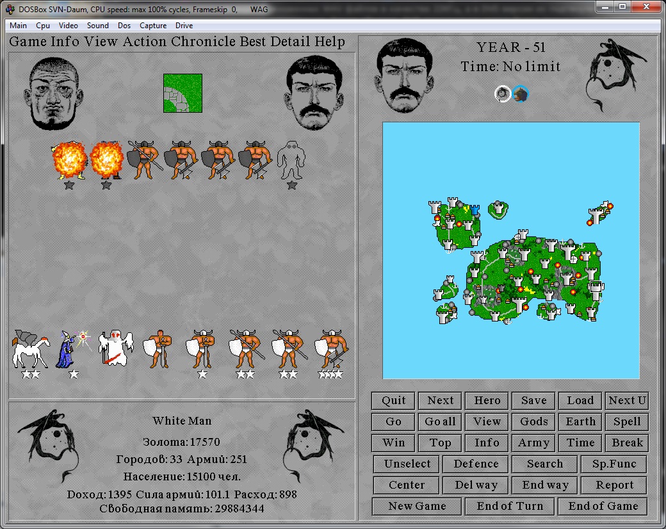Click the Go all button
The image size is (666, 529).
440,422
